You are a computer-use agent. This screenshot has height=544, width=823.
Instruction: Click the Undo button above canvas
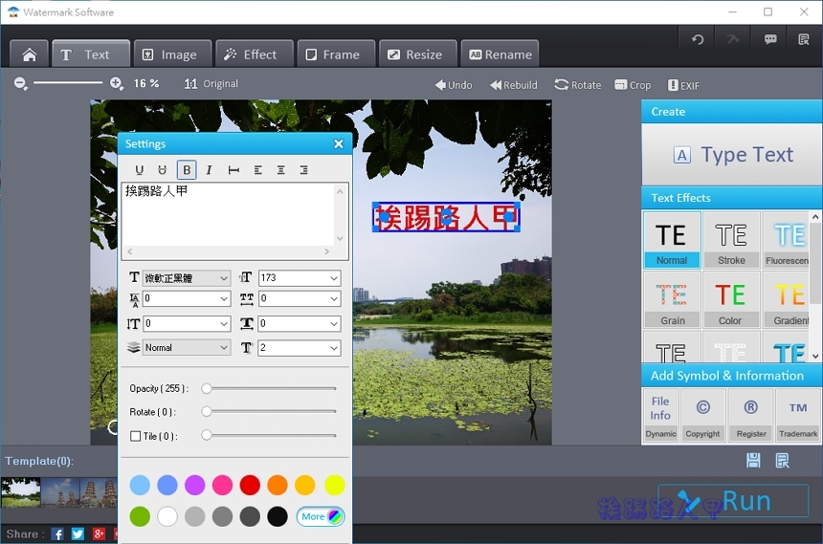(x=454, y=85)
